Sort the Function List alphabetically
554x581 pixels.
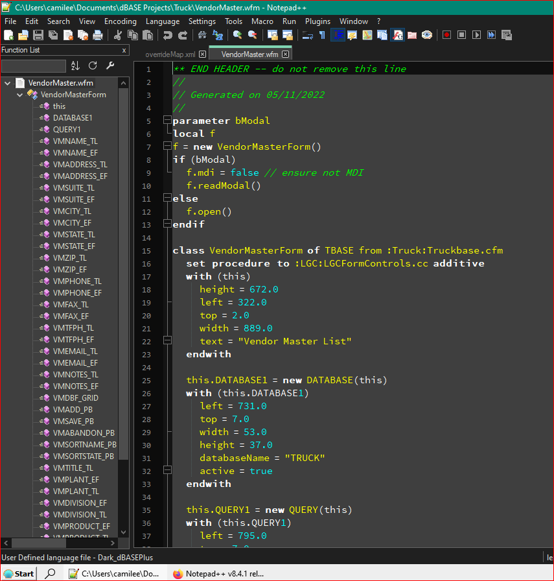click(x=75, y=65)
